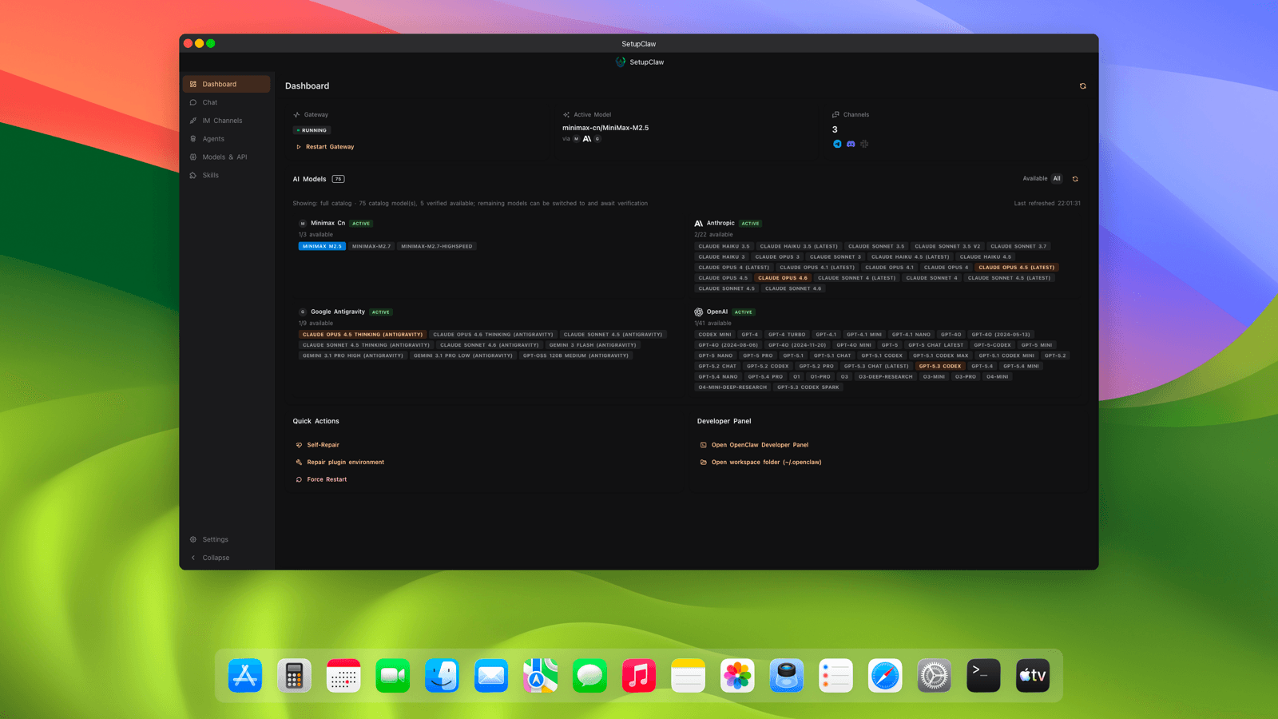Click the 75 count badge beside AI Models
This screenshot has width=1278, height=719.
click(x=339, y=179)
